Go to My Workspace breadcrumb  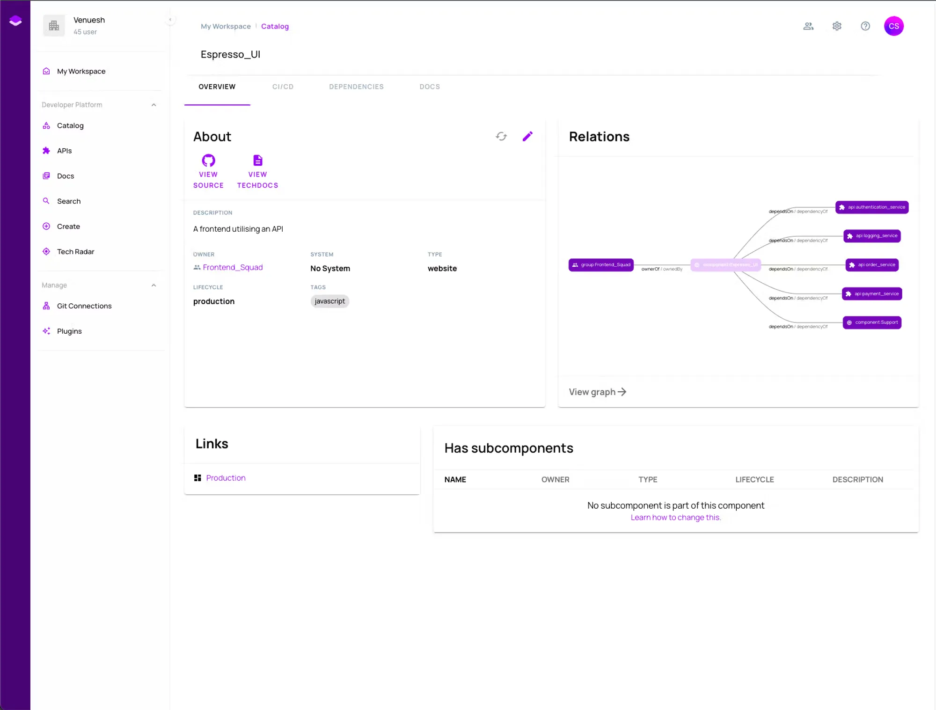226,26
